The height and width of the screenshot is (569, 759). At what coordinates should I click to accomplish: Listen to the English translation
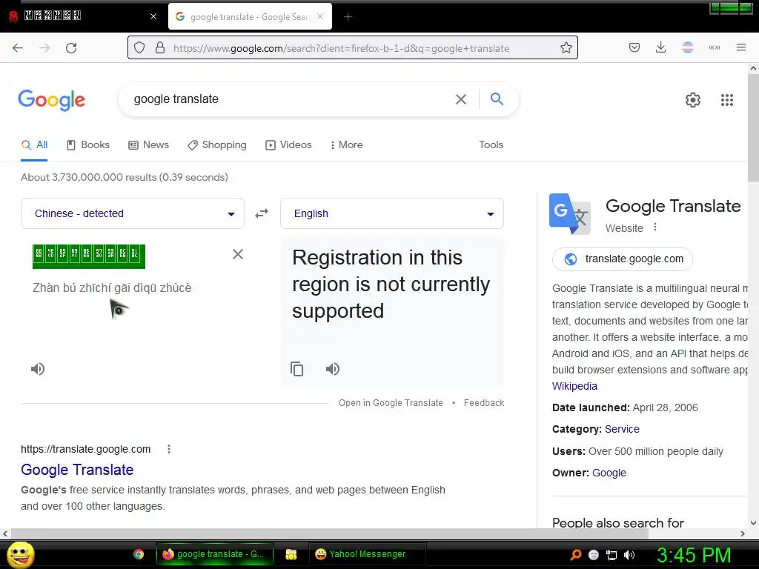(x=333, y=369)
